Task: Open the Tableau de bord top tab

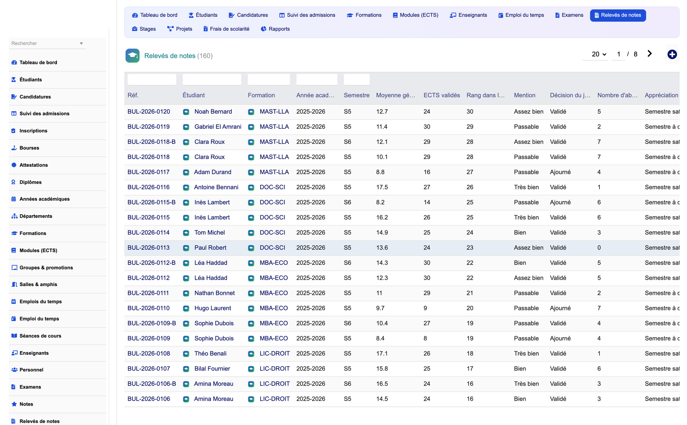Action: (155, 15)
